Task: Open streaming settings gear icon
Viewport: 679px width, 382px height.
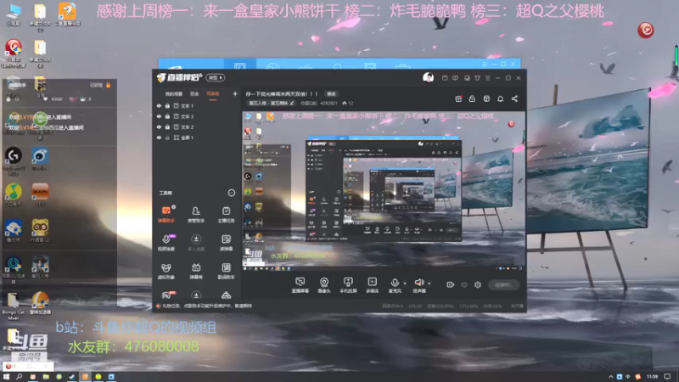Action: 478,284
